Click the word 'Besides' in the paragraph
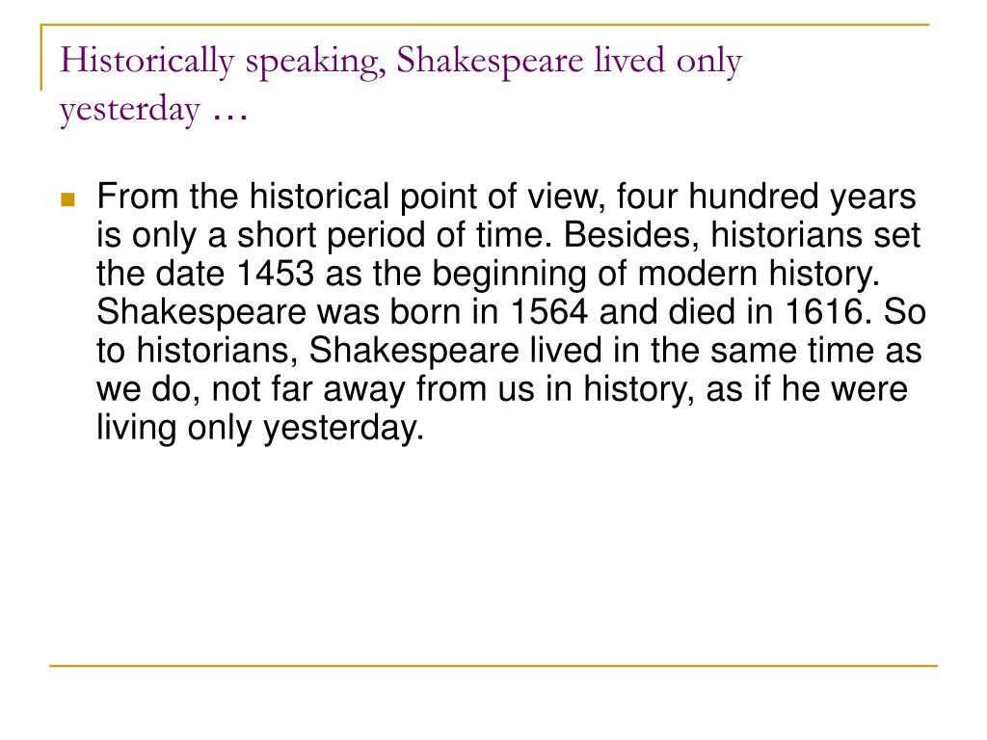Image resolution: width=987 pixels, height=740 pixels. tap(631, 235)
